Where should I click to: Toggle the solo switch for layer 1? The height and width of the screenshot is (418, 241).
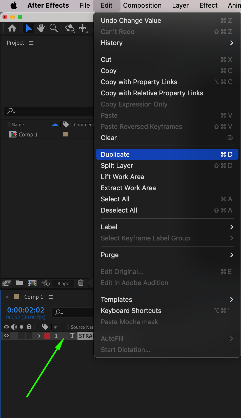pos(22,336)
